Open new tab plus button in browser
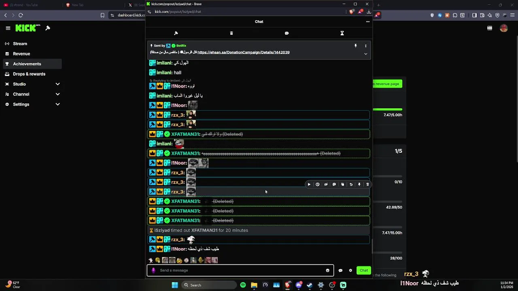Image resolution: width=518 pixels, height=291 pixels. pos(379,5)
